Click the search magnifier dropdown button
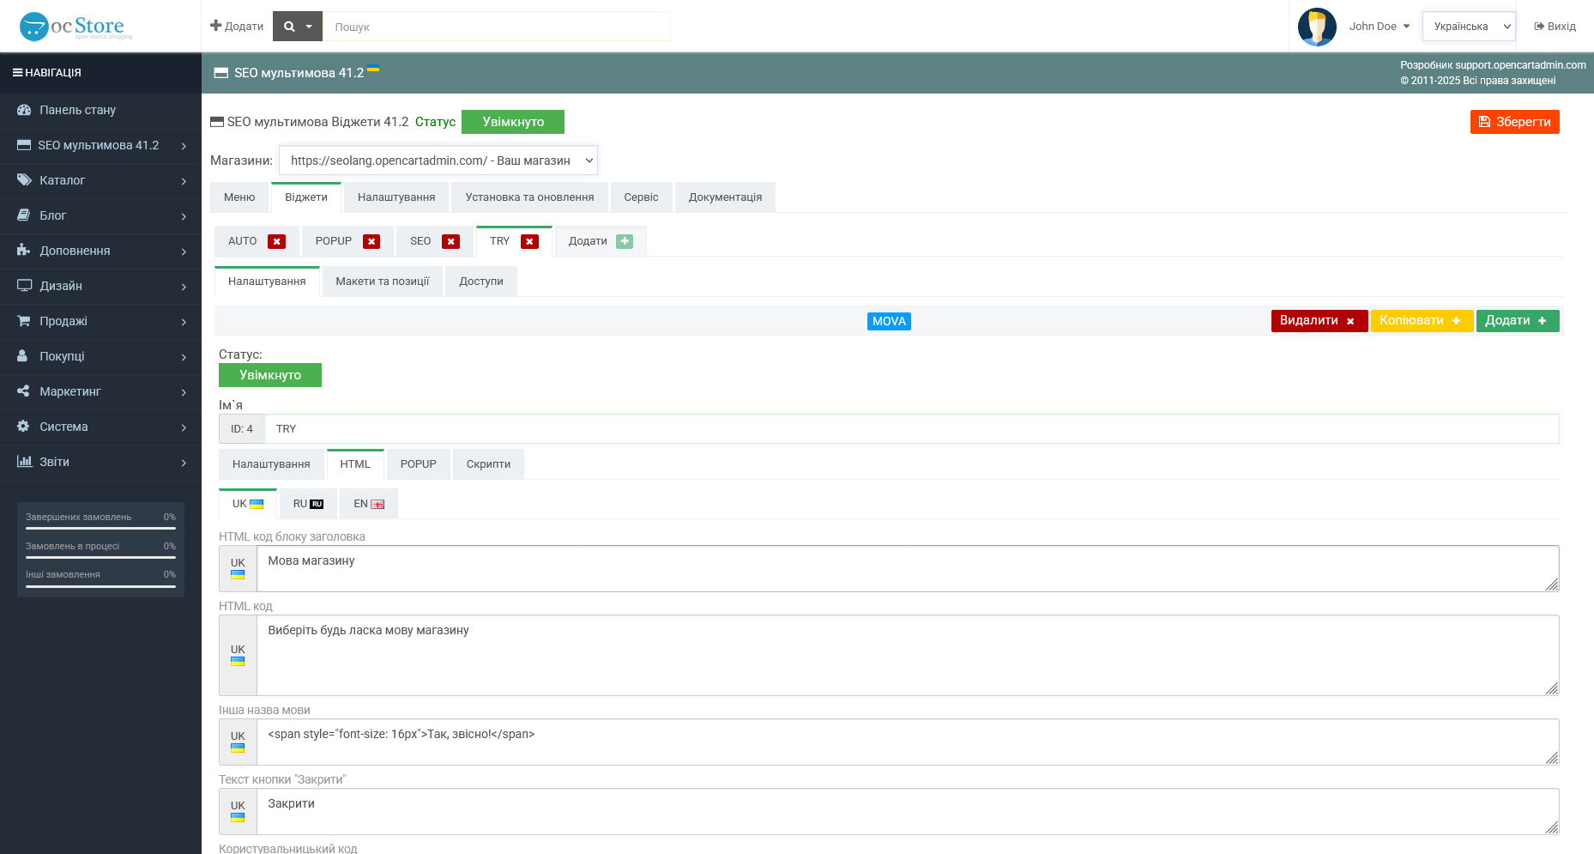1594x854 pixels. 298,27
